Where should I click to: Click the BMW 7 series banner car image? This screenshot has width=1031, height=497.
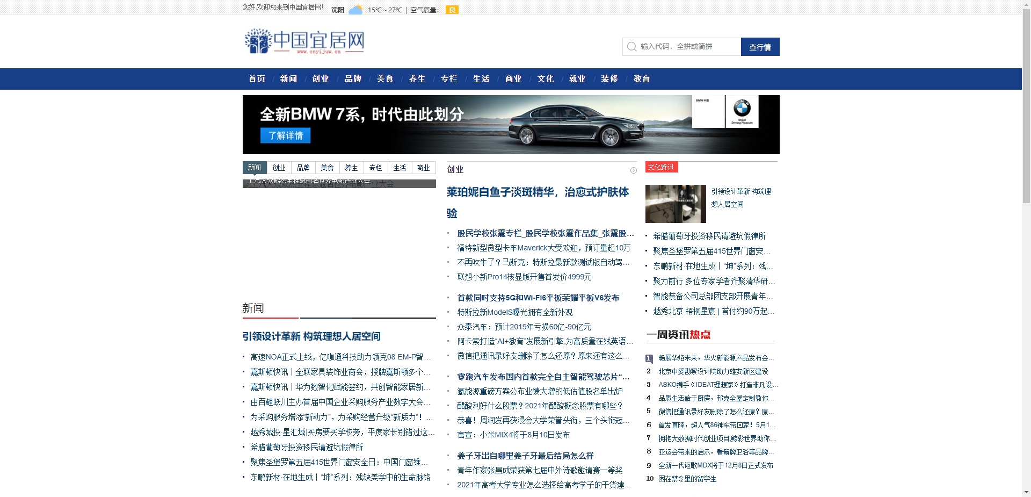pos(577,126)
